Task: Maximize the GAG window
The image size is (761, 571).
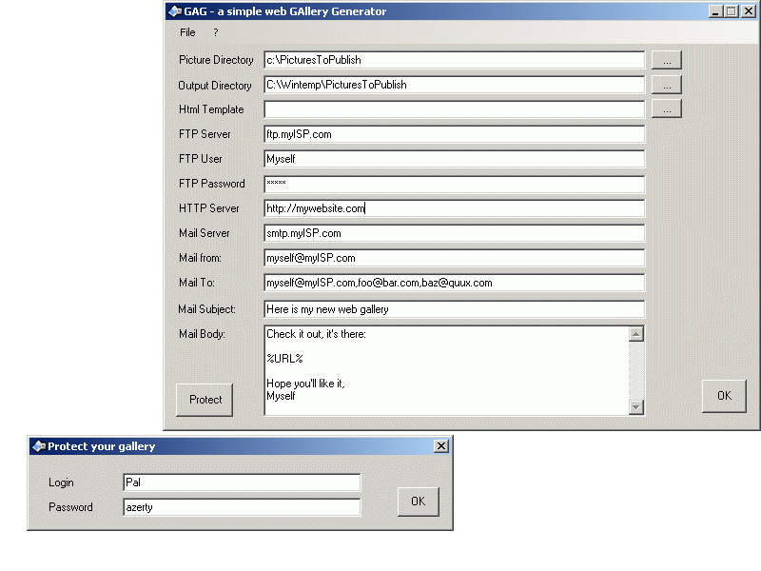Action: (x=732, y=11)
